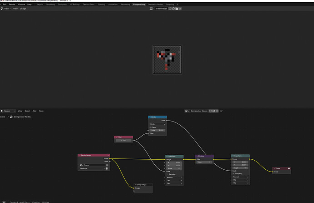314x203 pixels.
Task: Open the Render menu
Action: pos(12,4)
